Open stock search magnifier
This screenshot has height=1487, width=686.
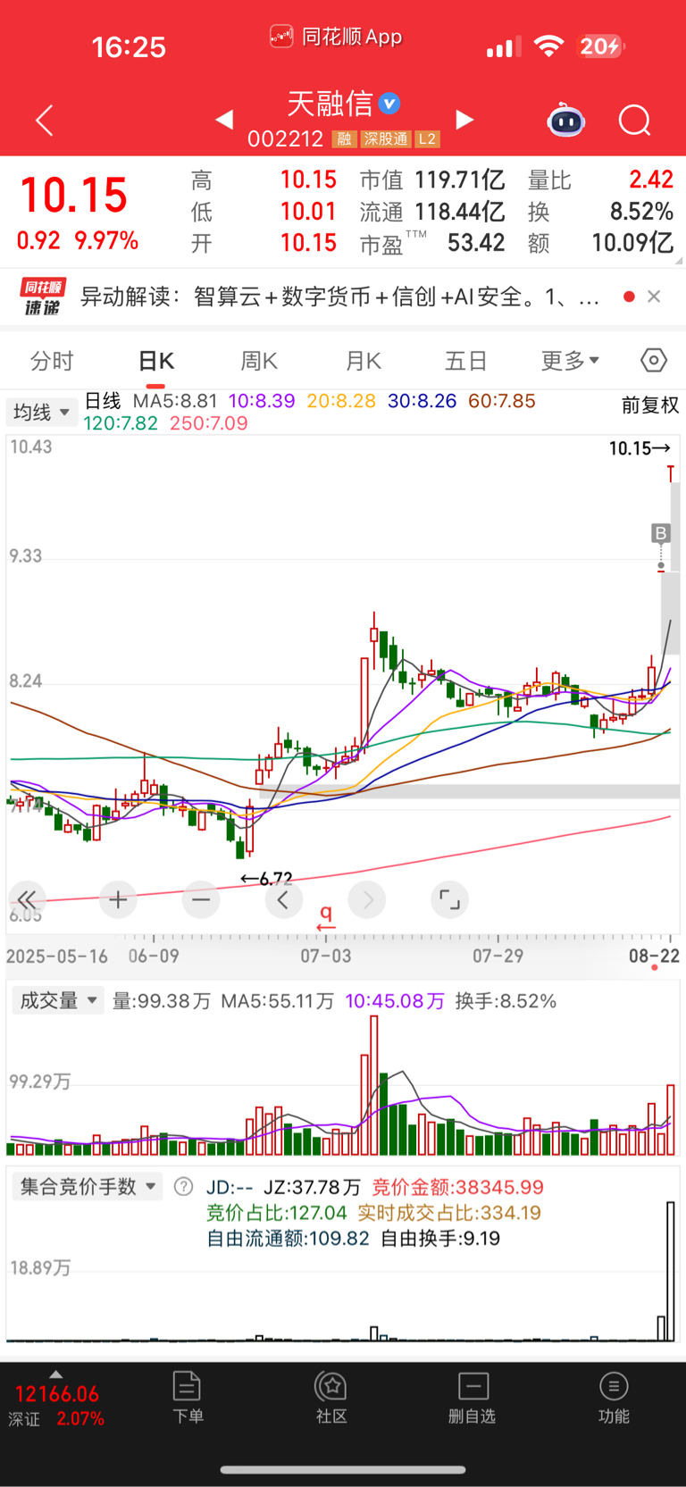tap(635, 120)
